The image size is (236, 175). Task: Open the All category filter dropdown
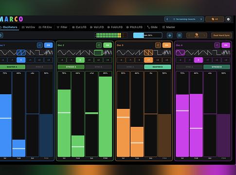215,19
